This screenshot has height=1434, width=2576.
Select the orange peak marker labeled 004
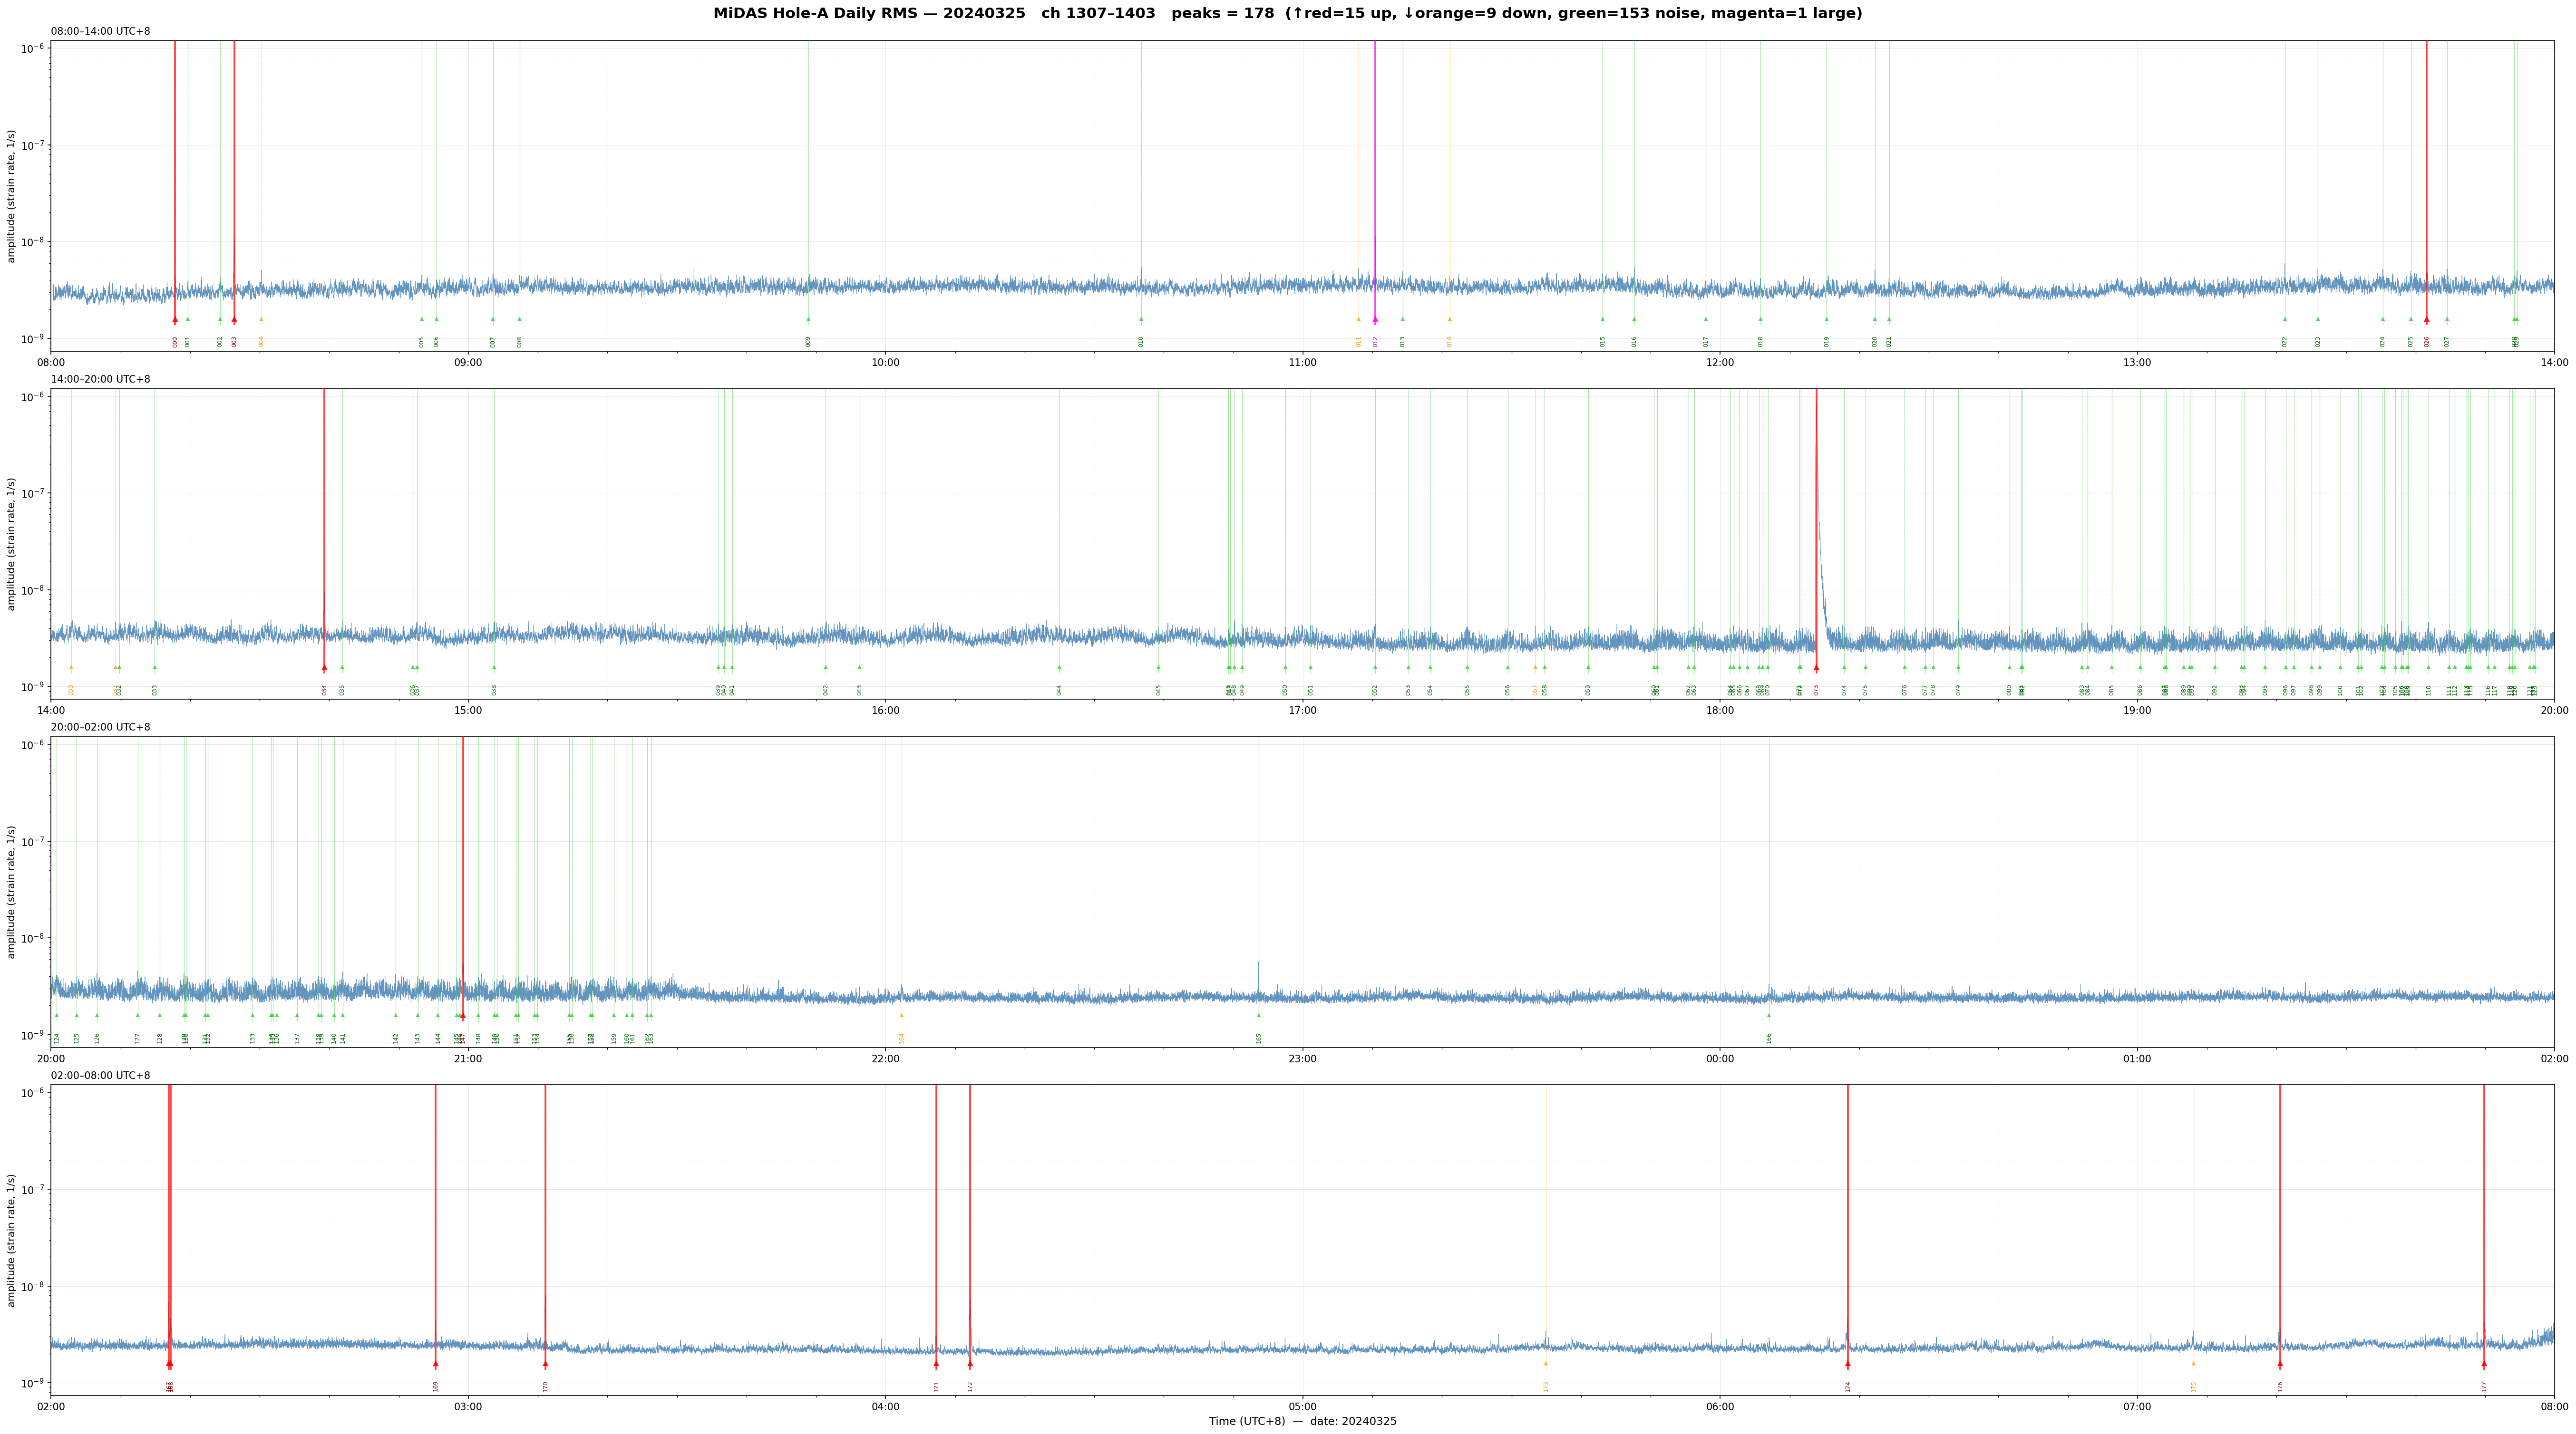click(261, 320)
